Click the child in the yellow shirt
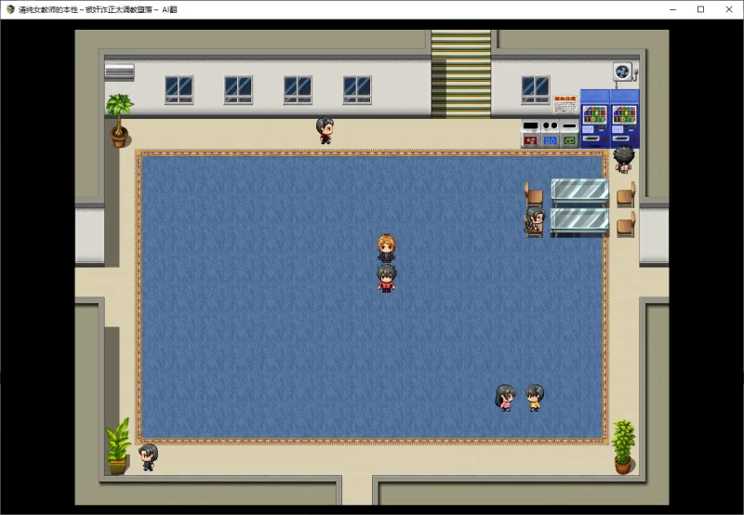The height and width of the screenshot is (515, 744). [535, 397]
